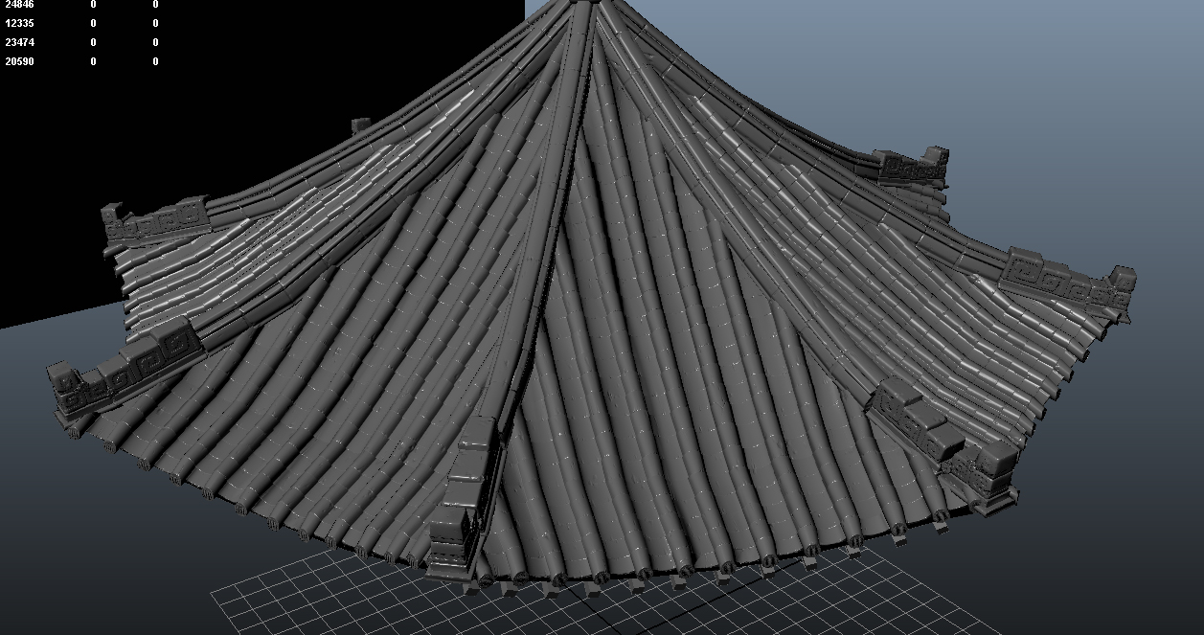The image size is (1204, 635).
Task: Select the upper-left carved ridge ornament
Action: (x=156, y=220)
